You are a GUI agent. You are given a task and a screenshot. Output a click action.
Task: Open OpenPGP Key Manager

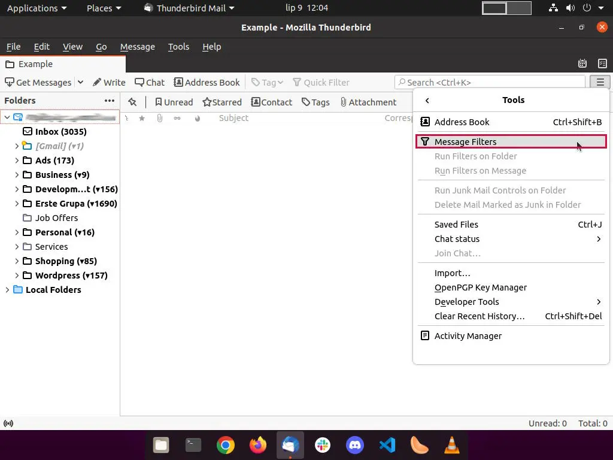click(511, 287)
